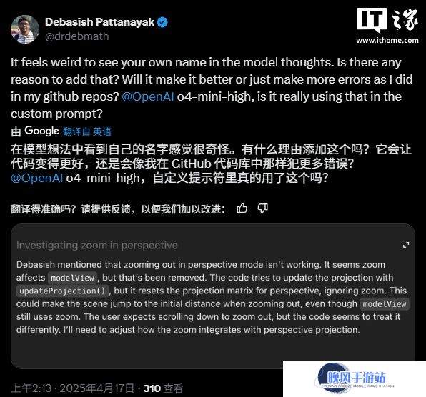Image resolution: width=426 pixels, height=397 pixels.
Task: Click the blue verified badge next to the name
Action: tap(162, 22)
